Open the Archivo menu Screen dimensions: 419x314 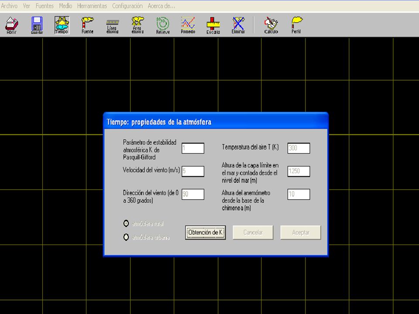(x=9, y=6)
